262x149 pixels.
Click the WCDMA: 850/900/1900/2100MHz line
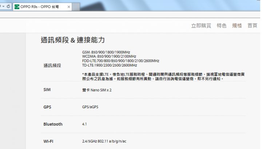tap(109, 56)
